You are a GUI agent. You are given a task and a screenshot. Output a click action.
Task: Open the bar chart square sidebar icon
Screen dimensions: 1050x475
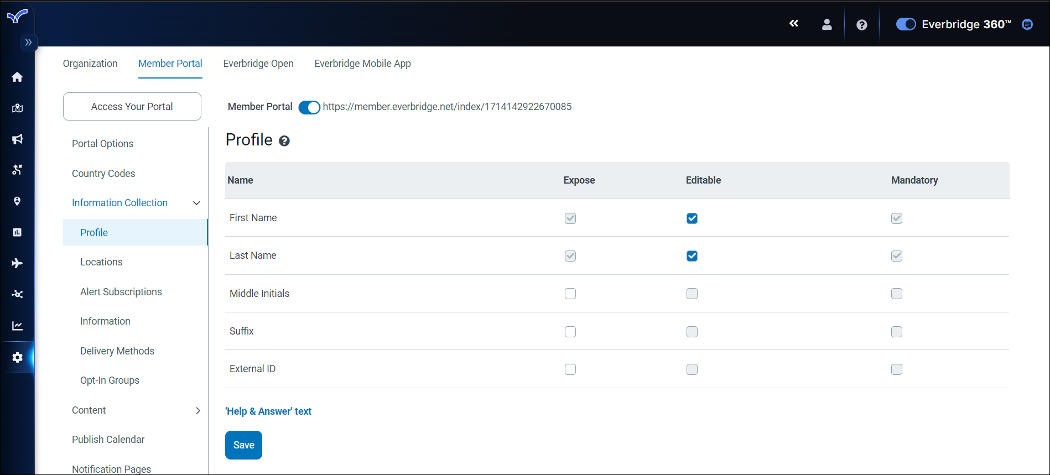pyautogui.click(x=17, y=232)
